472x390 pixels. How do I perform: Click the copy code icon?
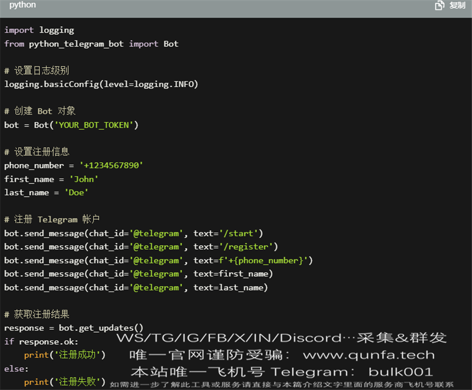tap(439, 5)
